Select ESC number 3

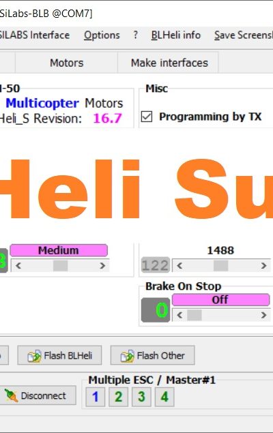tap(141, 397)
